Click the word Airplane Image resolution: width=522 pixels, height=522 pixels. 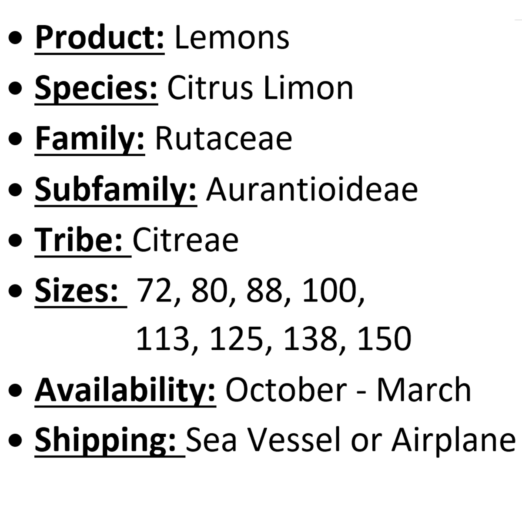pyautogui.click(x=454, y=441)
